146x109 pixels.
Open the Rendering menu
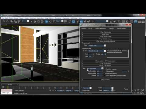(x=58, y=18)
